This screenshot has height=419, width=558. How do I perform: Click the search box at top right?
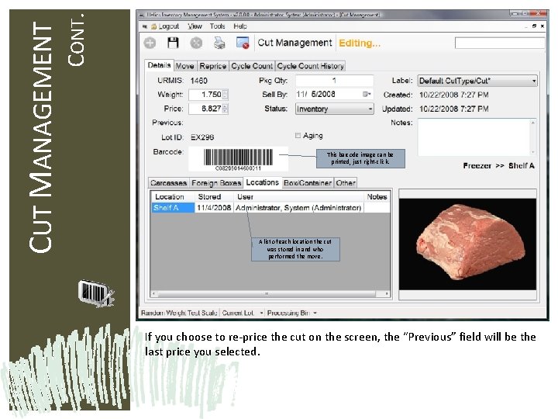[500, 43]
